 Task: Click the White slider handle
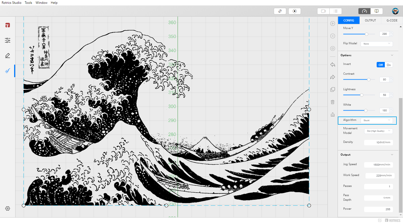coord(366,111)
